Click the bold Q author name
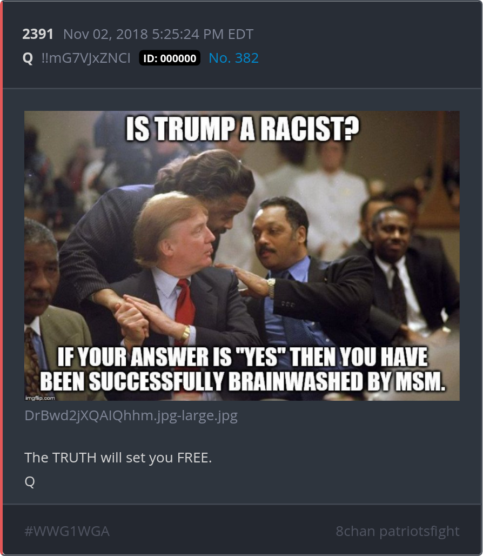The width and height of the screenshot is (483, 556). click(28, 58)
